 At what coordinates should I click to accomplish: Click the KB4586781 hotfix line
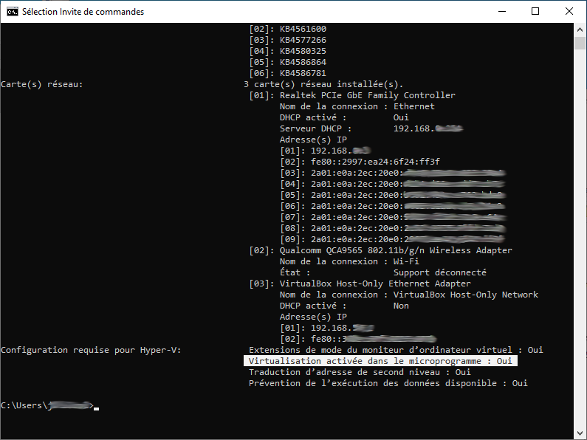(x=287, y=73)
